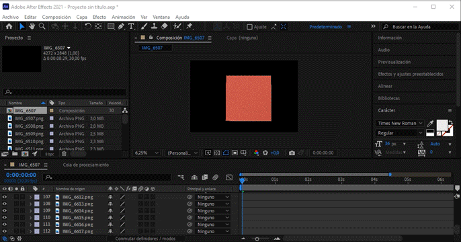The height and width of the screenshot is (242, 461).
Task: Switch to Cola de procesamiento tab
Action: pos(86,165)
